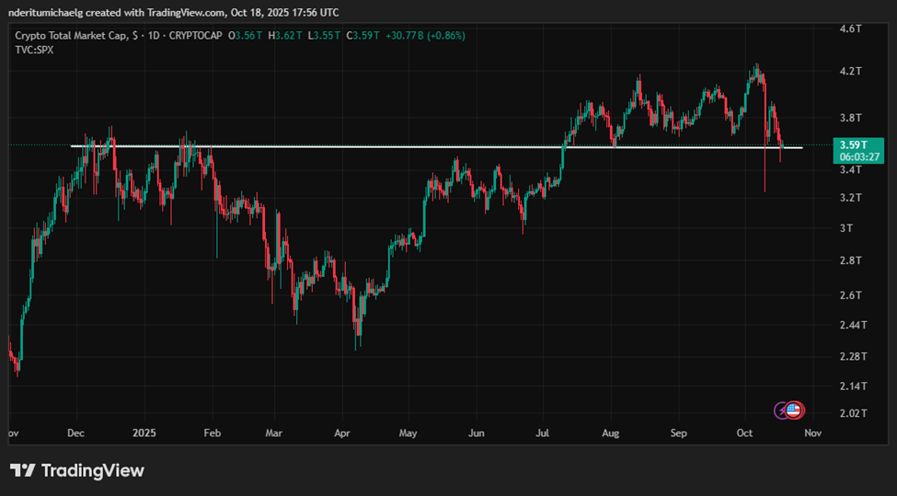
Task: Click the high value H3.62T
Action: coord(285,36)
